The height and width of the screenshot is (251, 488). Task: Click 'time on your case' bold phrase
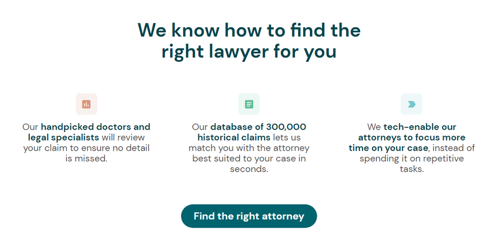pyautogui.click(x=388, y=148)
